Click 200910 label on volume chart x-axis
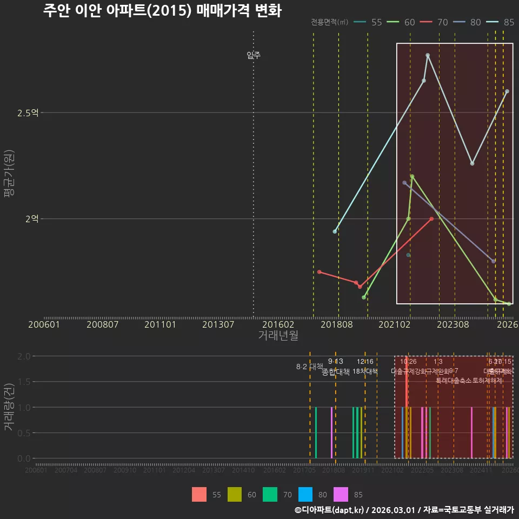 125,470
